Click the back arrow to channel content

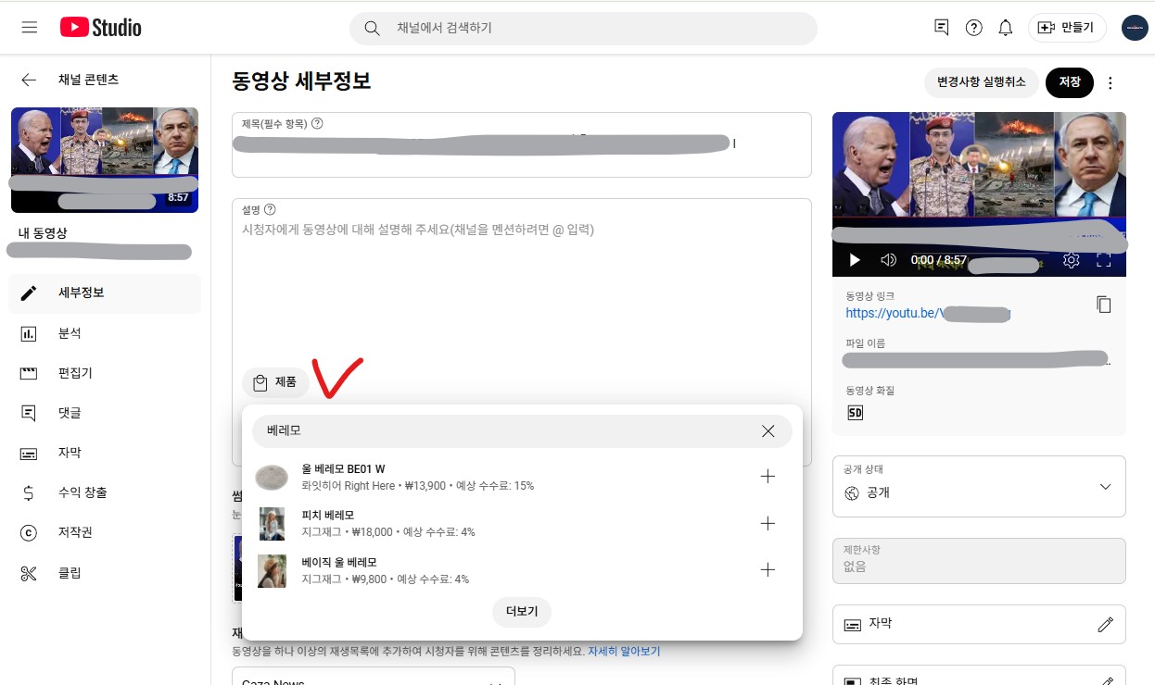click(x=29, y=80)
